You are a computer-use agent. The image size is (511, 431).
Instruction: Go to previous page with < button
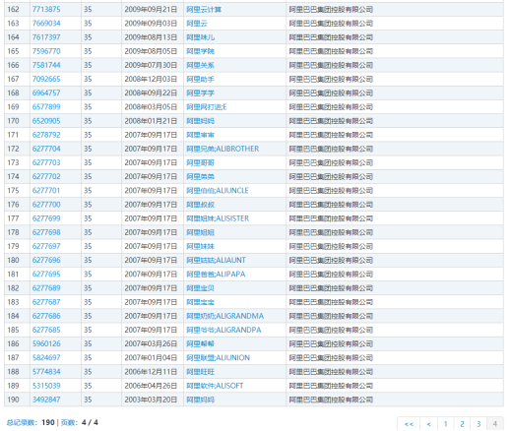point(429,424)
